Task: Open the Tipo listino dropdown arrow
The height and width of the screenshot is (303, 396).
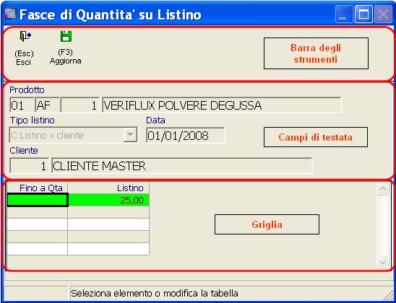Action: [130, 135]
